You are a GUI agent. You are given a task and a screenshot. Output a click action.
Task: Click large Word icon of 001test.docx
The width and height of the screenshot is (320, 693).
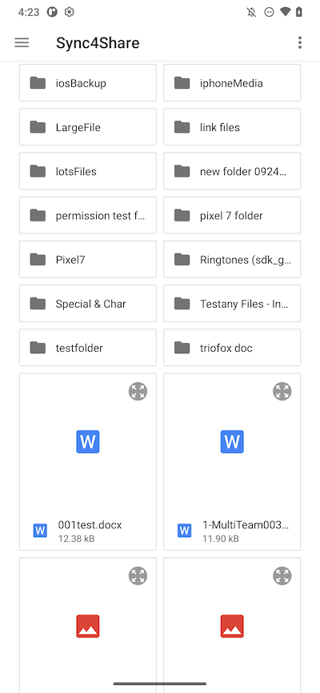[x=88, y=441]
